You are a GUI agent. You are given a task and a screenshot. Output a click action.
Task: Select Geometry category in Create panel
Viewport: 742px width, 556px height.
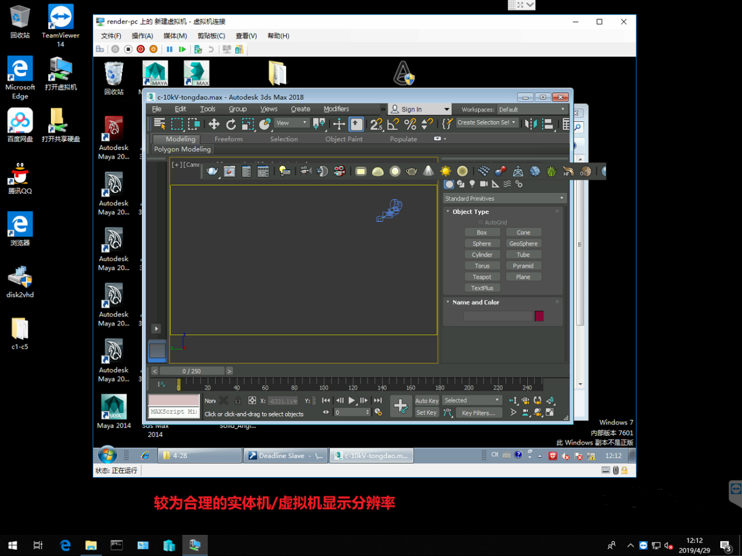[x=449, y=184]
